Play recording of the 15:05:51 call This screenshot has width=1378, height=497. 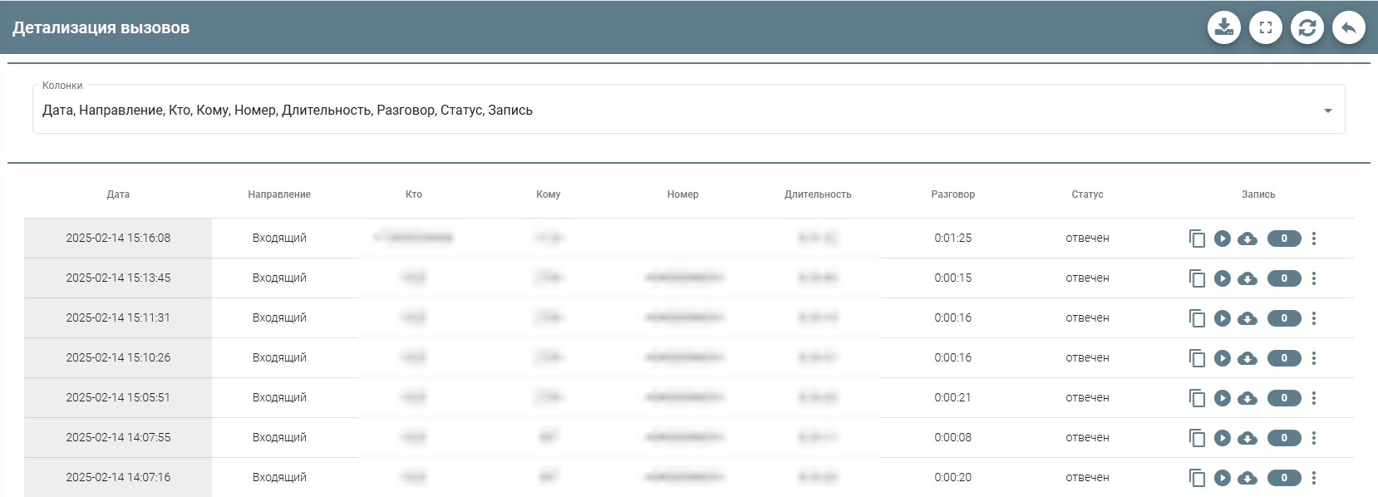1222,398
